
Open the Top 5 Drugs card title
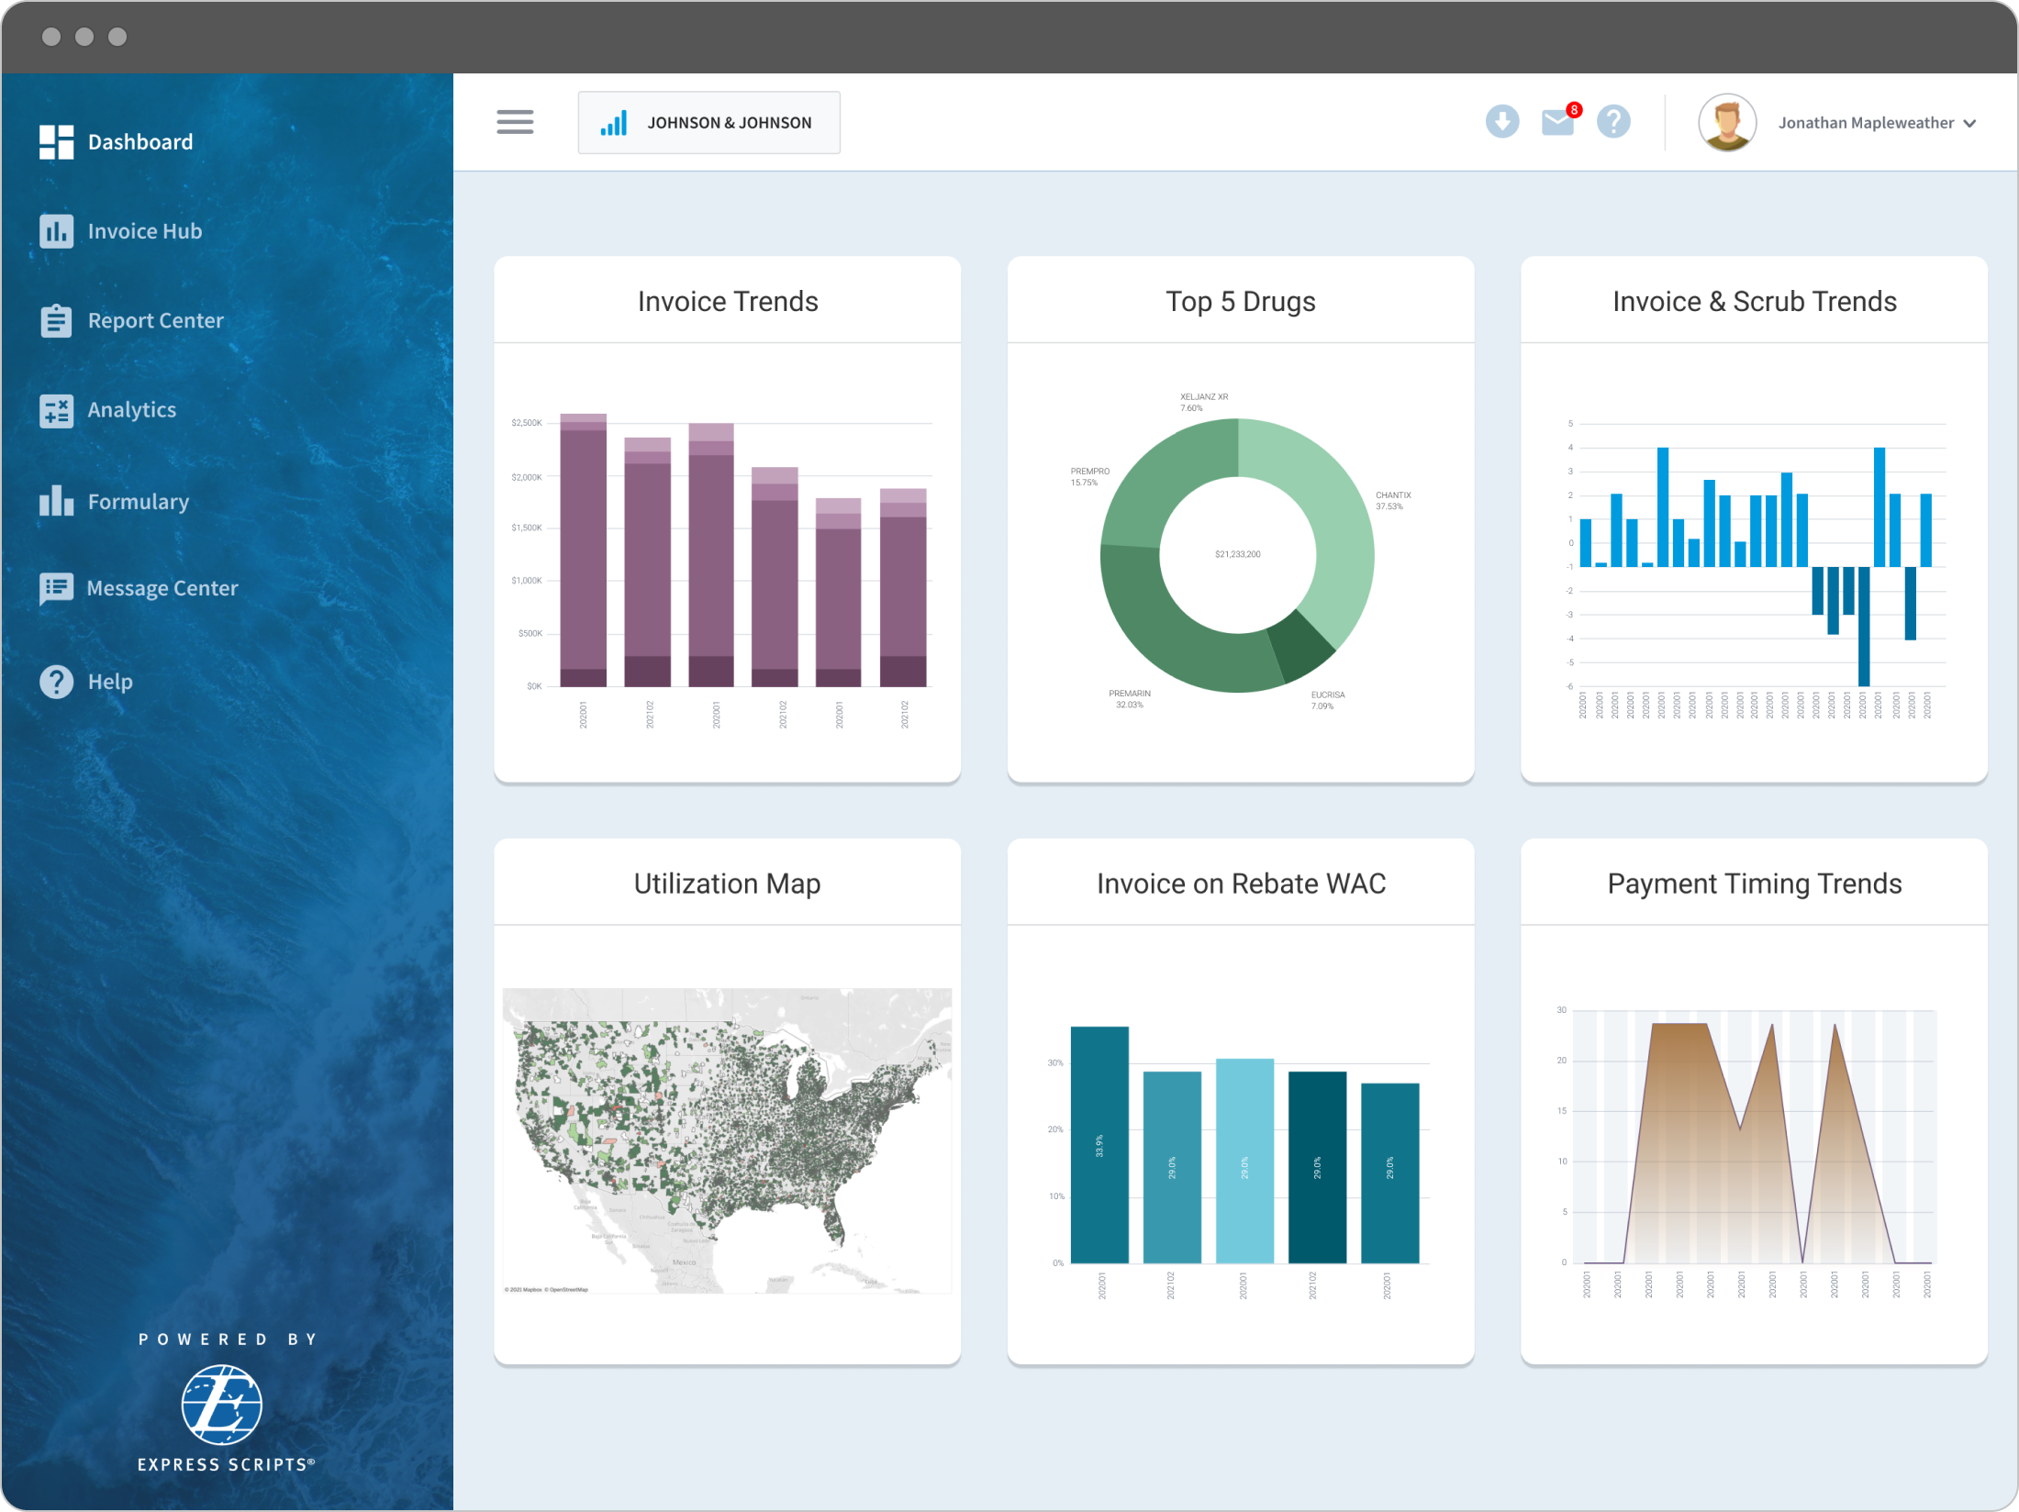pyautogui.click(x=1241, y=302)
